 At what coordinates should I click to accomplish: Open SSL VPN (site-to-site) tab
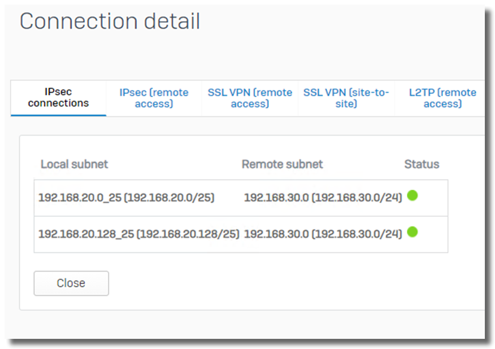pos(346,98)
